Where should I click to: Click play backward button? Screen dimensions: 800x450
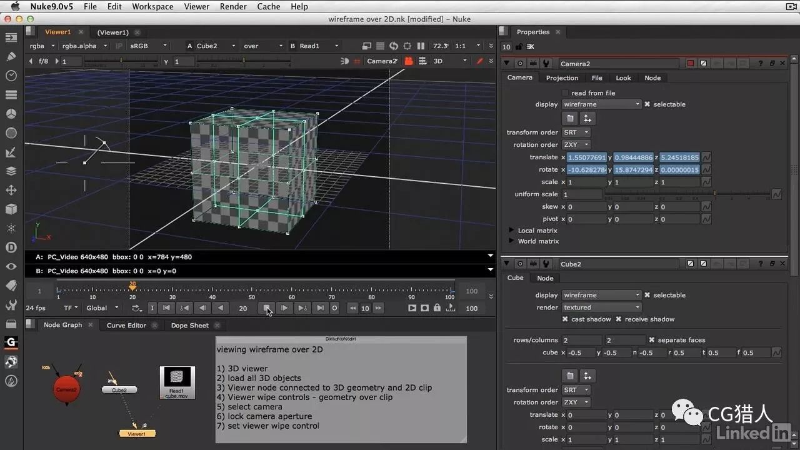pos(220,308)
